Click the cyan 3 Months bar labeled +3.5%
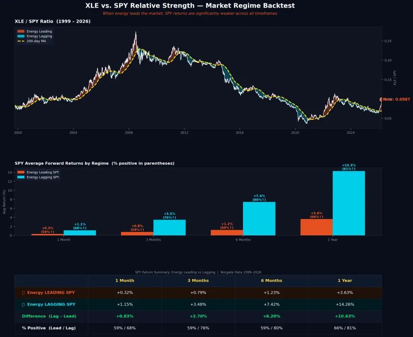Image resolution: width=413 pixels, height=337 pixels. [x=170, y=227]
